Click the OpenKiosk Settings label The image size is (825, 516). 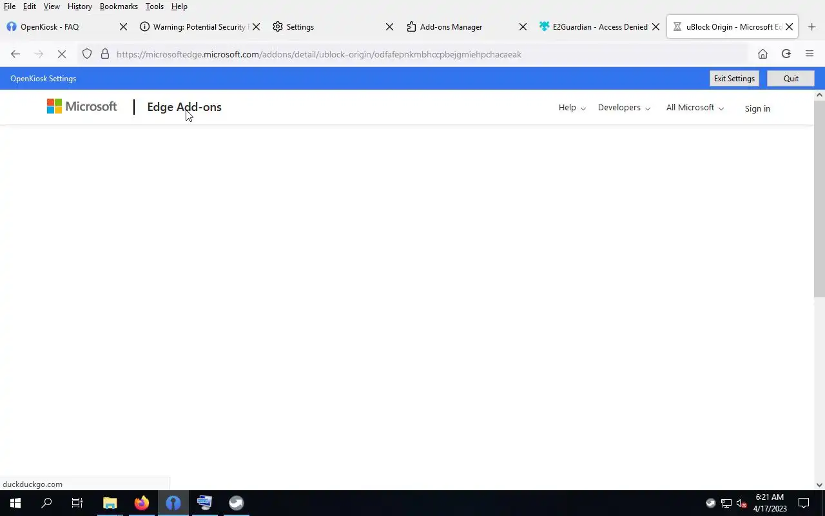point(43,79)
